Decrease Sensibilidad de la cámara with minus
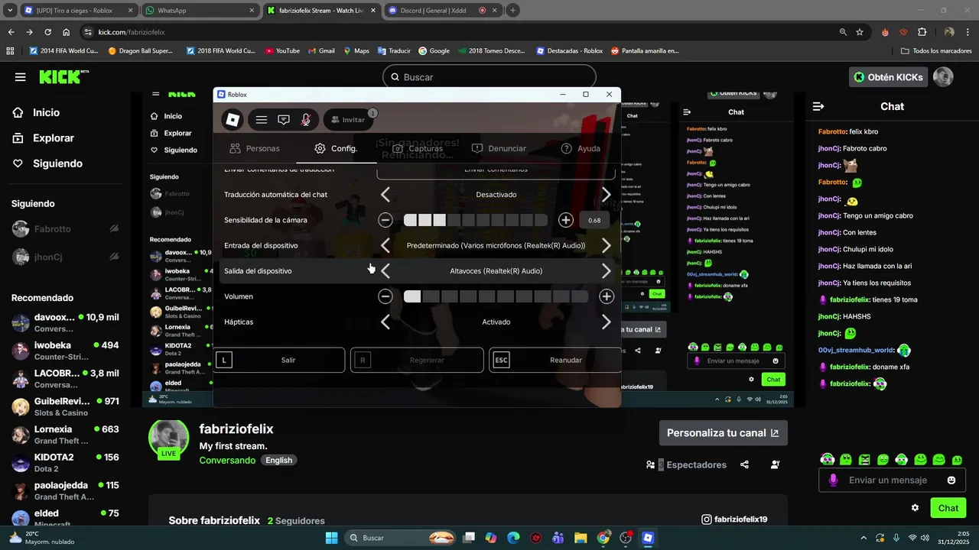 385,220
